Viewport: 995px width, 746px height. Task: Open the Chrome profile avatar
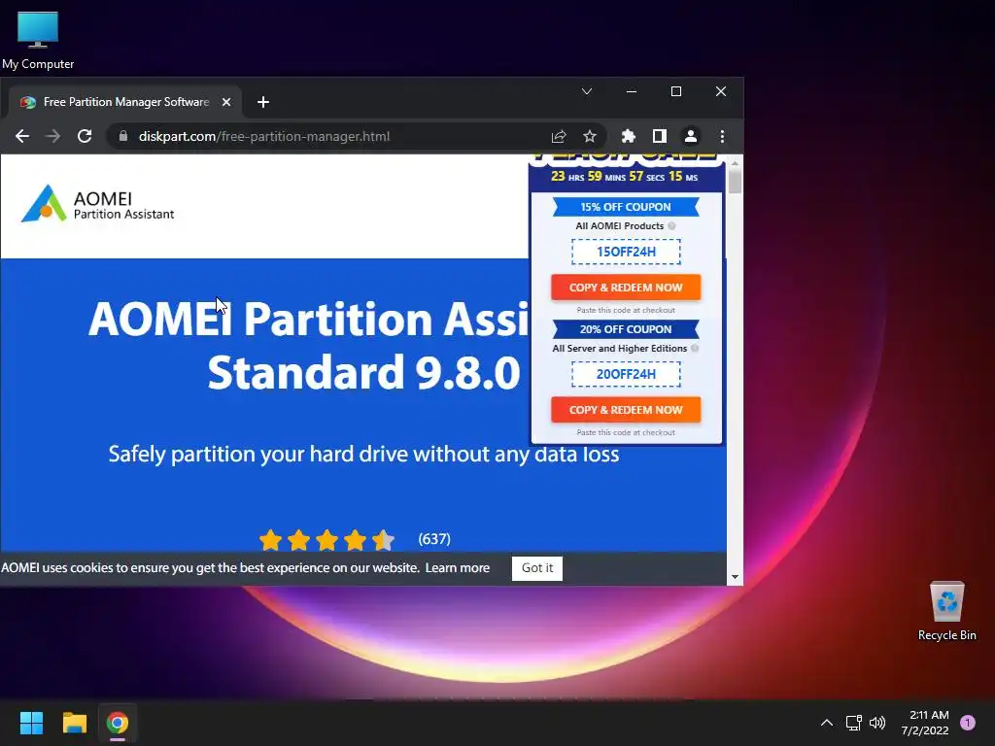[691, 136]
